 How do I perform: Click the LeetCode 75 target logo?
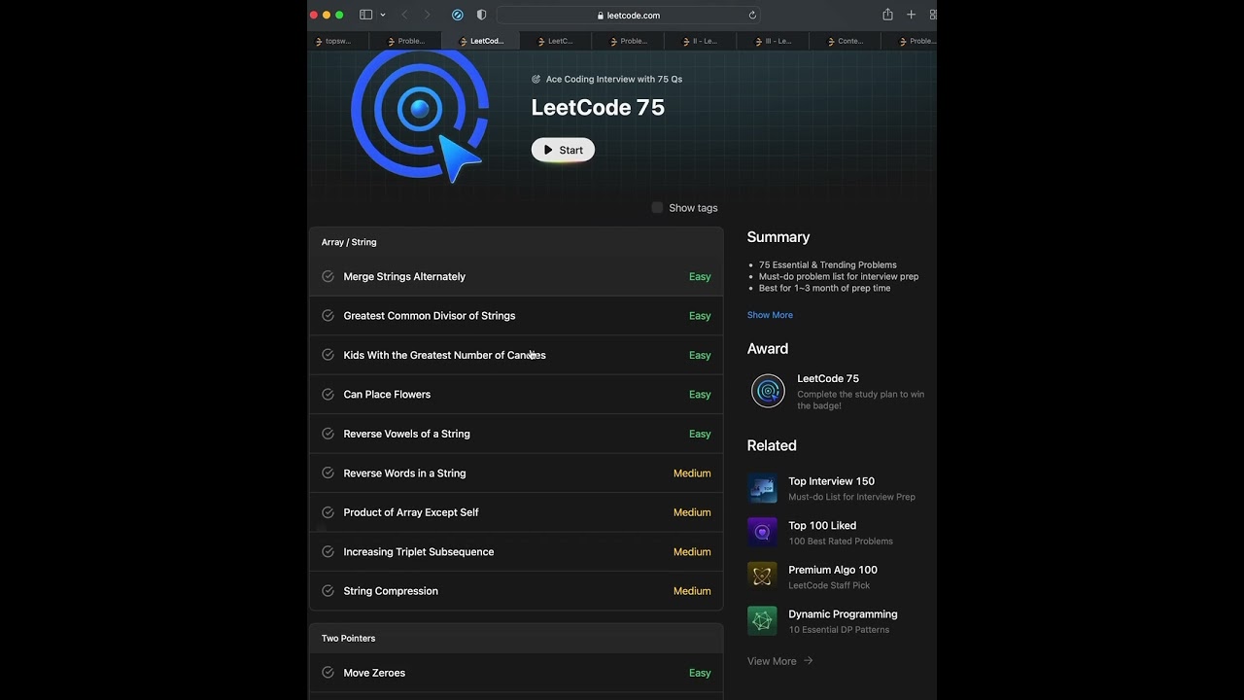419,115
